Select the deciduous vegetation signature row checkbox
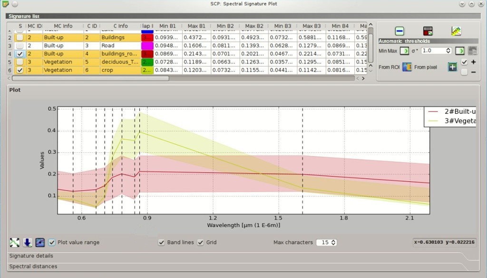This screenshot has height=278, width=487. click(x=19, y=62)
